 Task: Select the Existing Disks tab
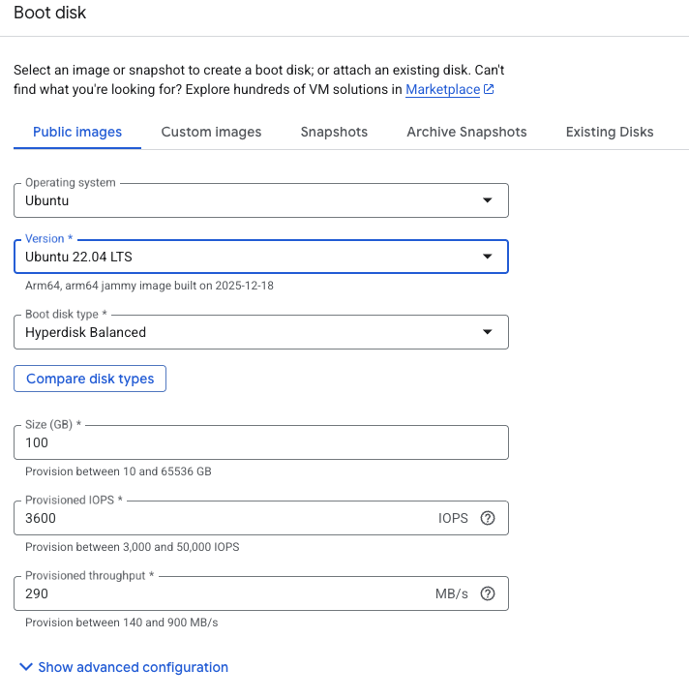pyautogui.click(x=610, y=132)
